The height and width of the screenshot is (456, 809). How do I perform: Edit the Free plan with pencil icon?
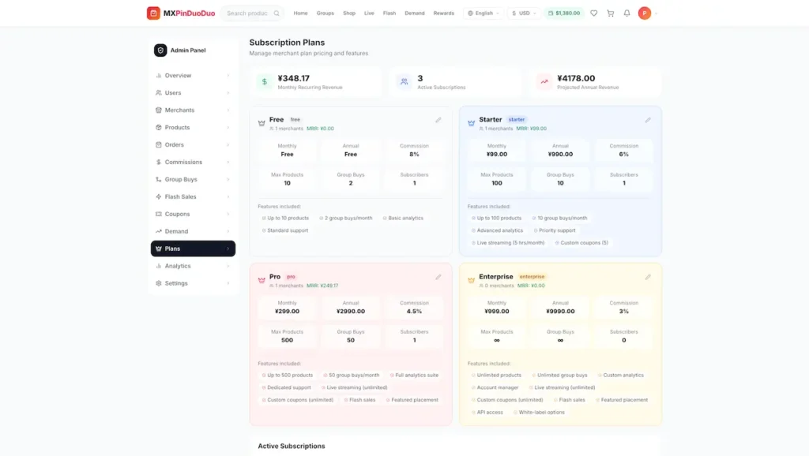(x=438, y=120)
